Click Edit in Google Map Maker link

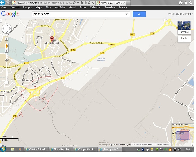(142, 144)
